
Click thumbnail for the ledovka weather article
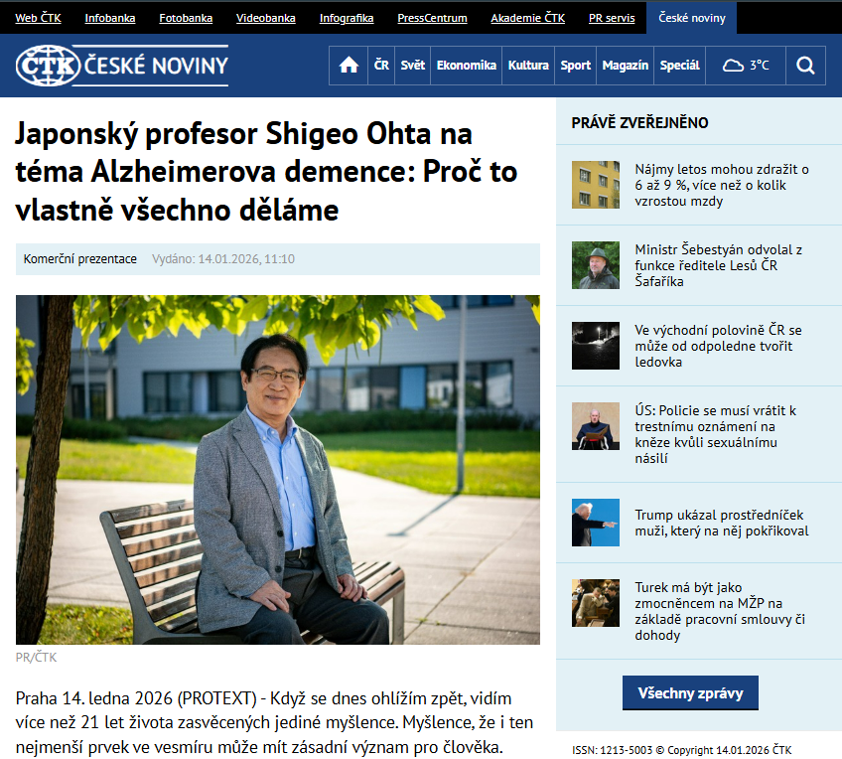pyautogui.click(x=596, y=346)
